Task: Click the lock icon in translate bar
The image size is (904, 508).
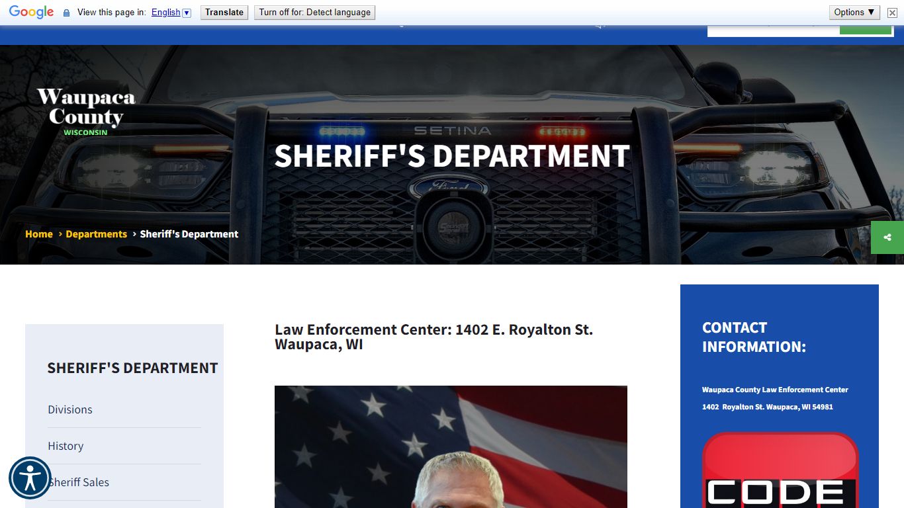Action: pos(66,13)
